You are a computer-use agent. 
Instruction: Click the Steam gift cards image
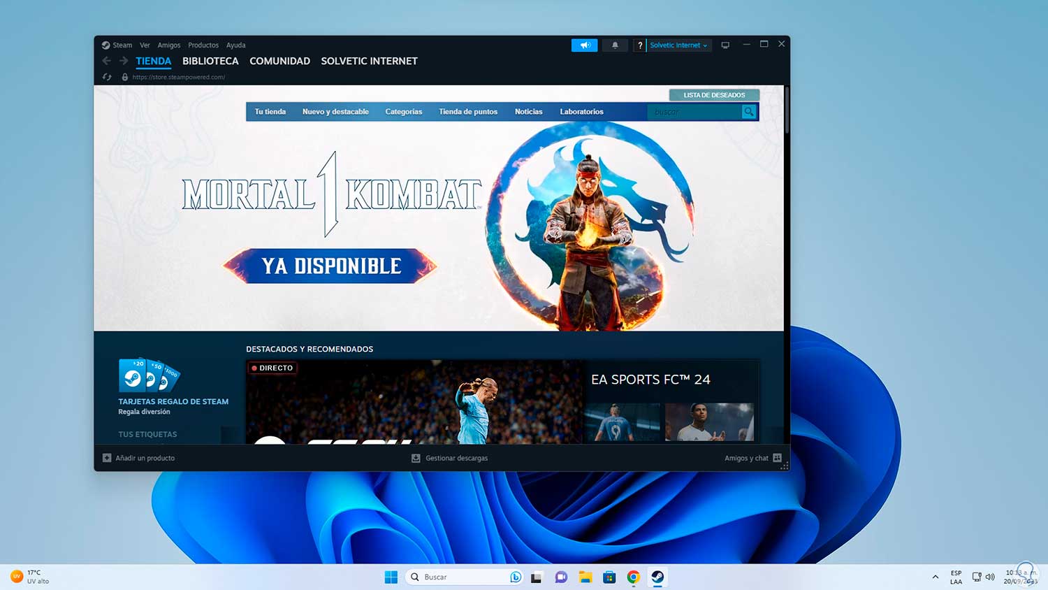coord(149,375)
